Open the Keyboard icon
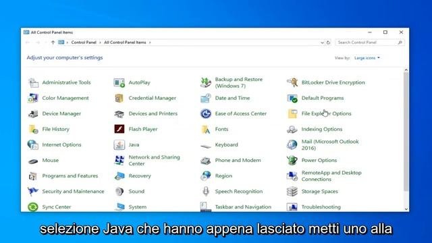 (x=206, y=146)
